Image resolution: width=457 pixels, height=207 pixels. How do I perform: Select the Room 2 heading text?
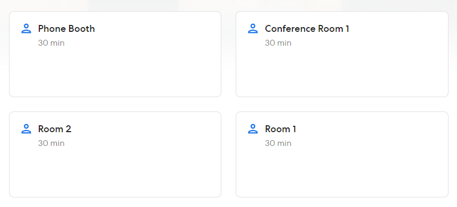coord(55,129)
